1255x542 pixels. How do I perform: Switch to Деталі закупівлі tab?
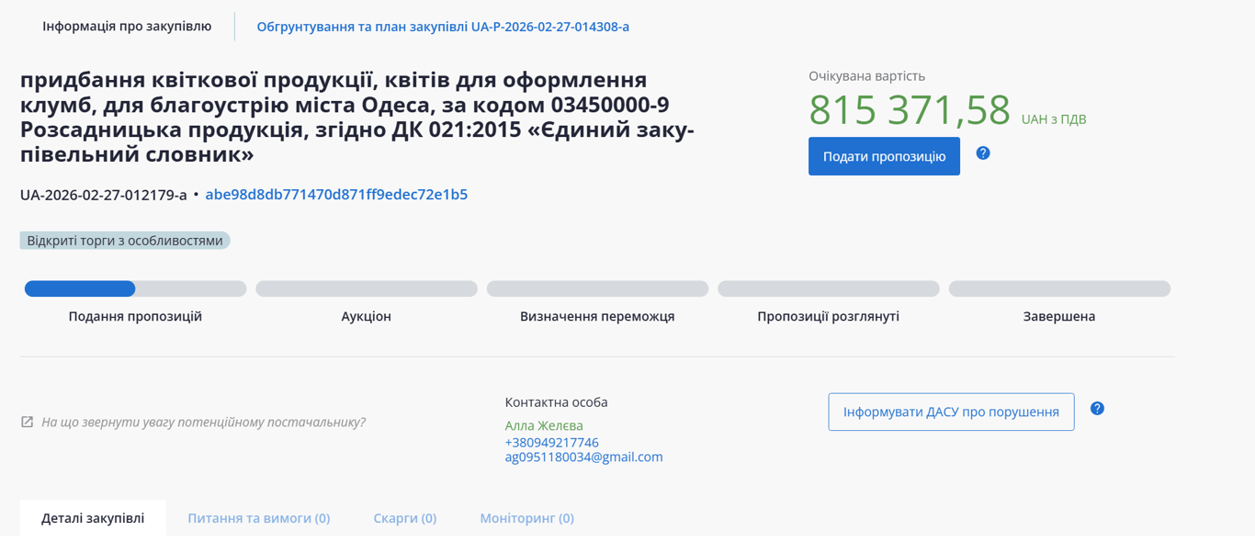(93, 518)
